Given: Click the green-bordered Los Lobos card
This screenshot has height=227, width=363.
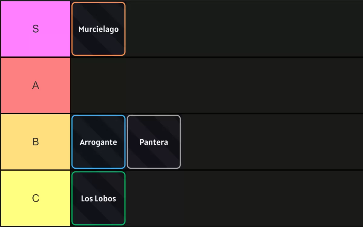Looking at the screenshot, I should tap(98, 198).
